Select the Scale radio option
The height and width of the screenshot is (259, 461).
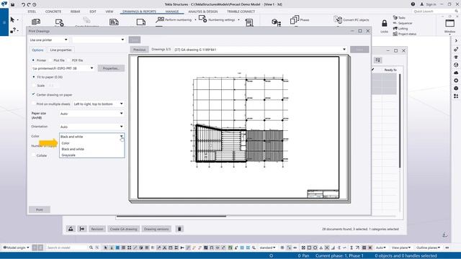point(34,86)
